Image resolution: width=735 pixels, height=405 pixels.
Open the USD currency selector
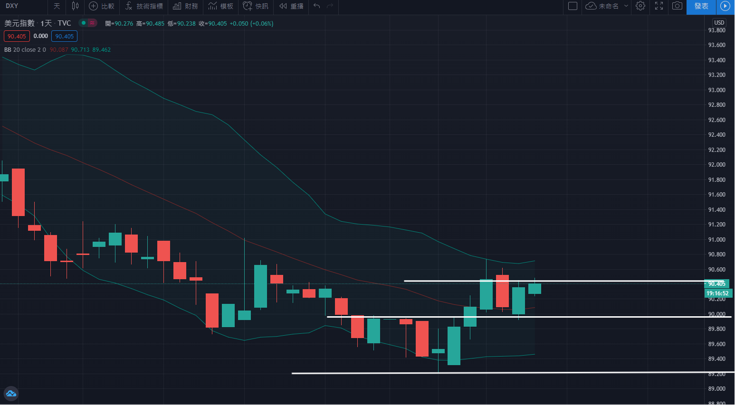coord(719,23)
